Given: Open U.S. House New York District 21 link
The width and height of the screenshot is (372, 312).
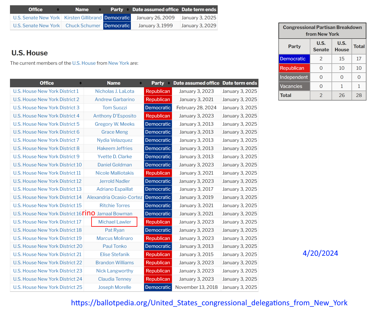Looking at the screenshot, I should pyautogui.click(x=48, y=255).
